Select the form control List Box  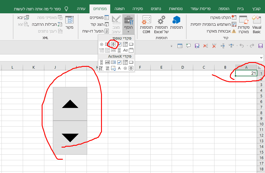point(108,44)
